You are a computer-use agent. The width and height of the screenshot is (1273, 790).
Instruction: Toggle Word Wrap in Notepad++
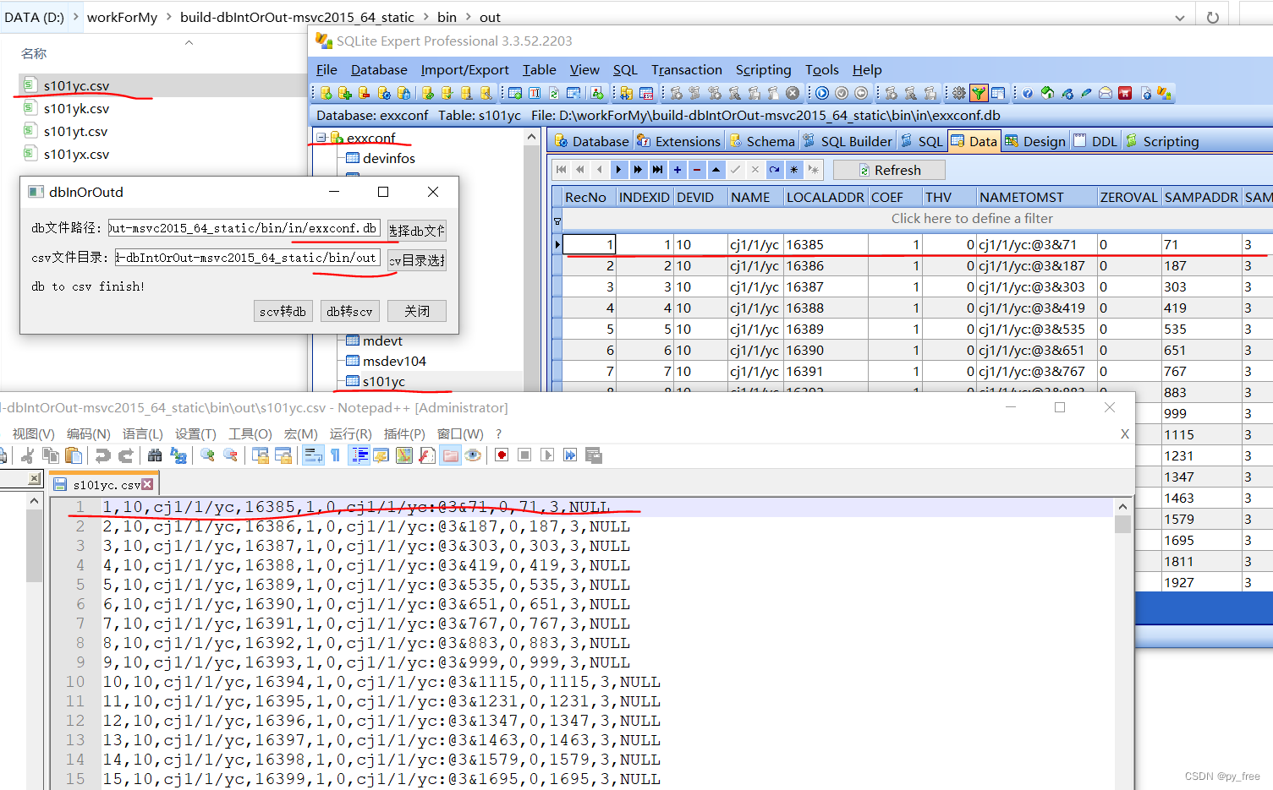pyautogui.click(x=314, y=455)
